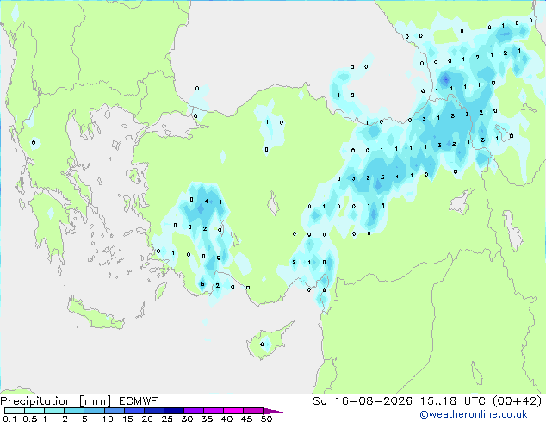
Task: Click the 0.5–1 mm legend swatch
Action: (34, 411)
